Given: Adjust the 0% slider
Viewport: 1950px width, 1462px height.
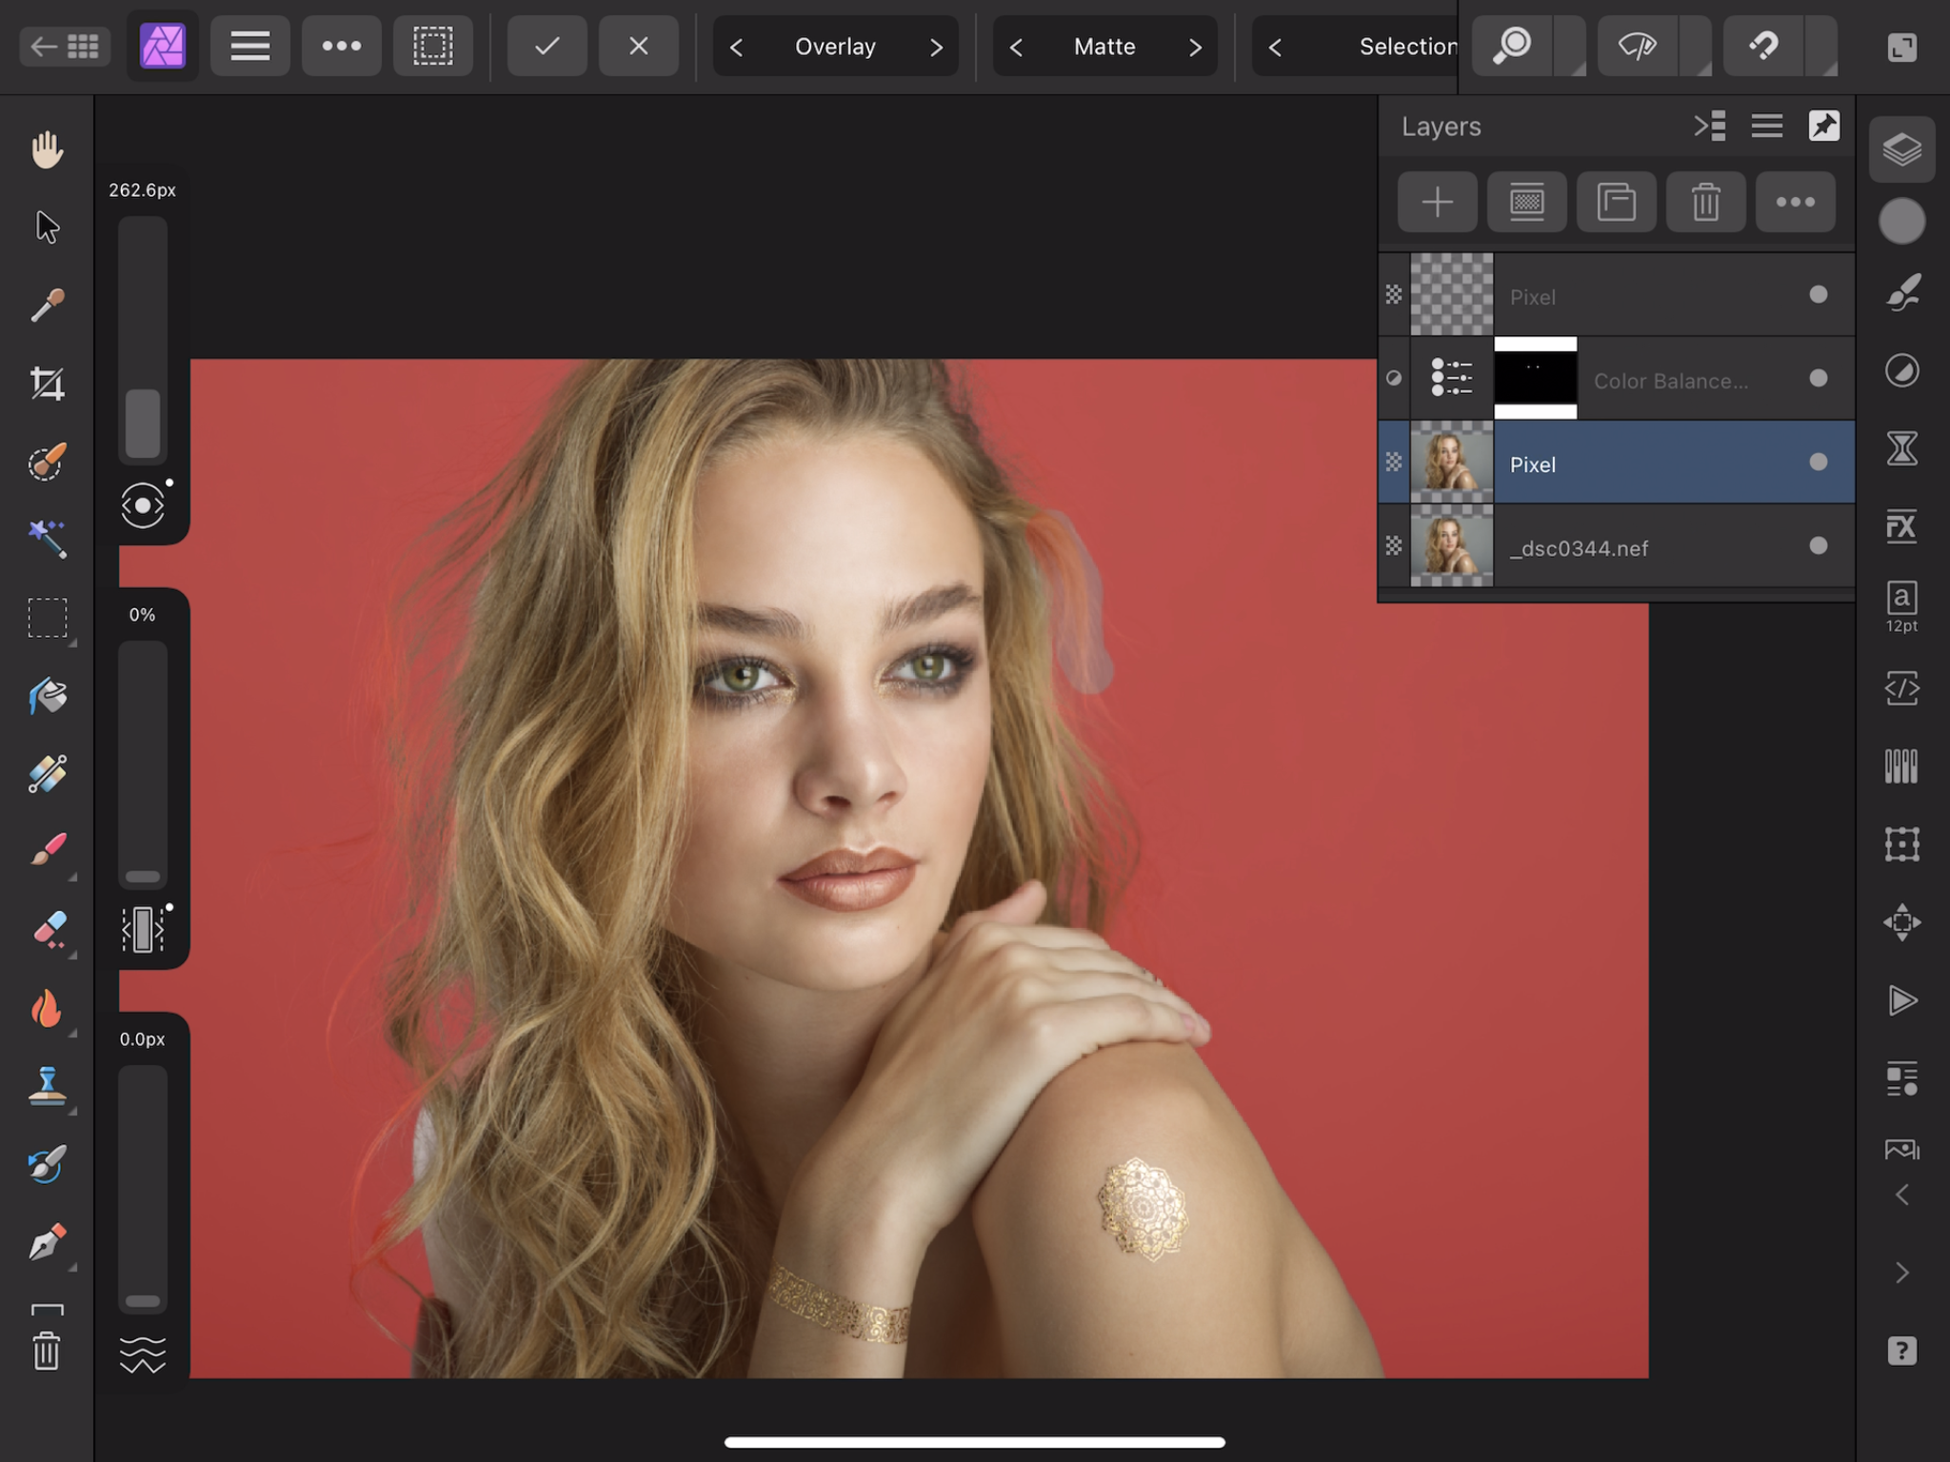Looking at the screenshot, I should [x=143, y=763].
